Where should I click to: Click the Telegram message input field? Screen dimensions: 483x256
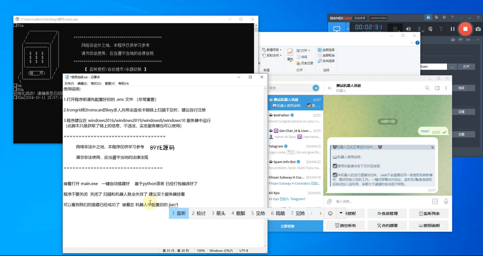(x=381, y=201)
